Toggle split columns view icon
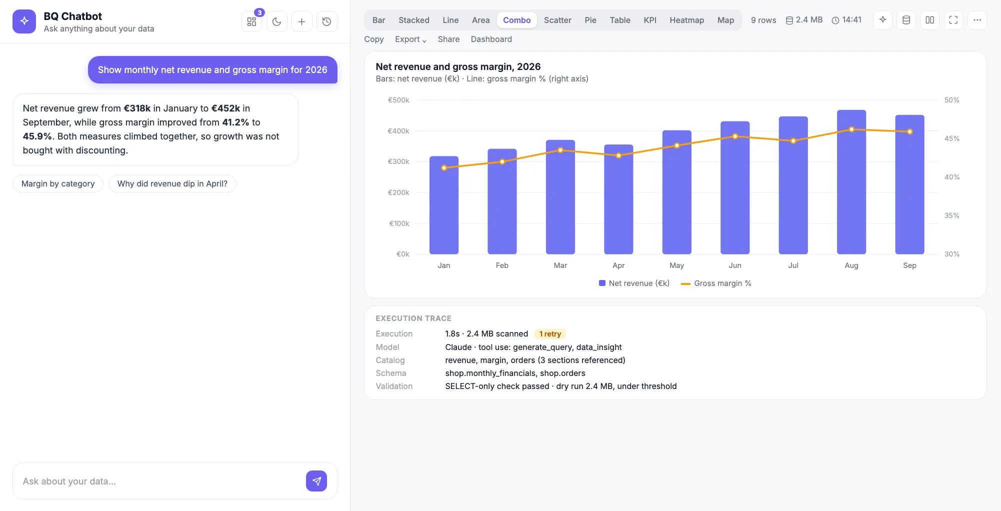 (929, 20)
